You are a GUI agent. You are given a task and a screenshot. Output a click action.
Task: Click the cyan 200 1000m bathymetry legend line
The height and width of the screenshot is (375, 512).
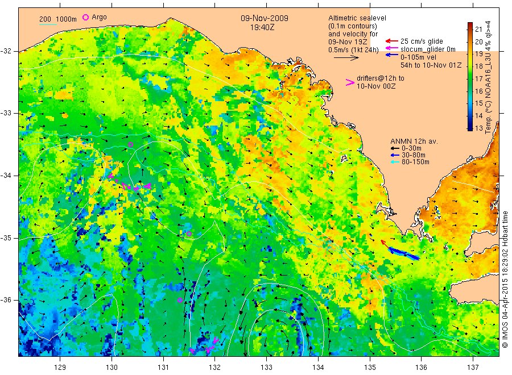(x=48, y=24)
